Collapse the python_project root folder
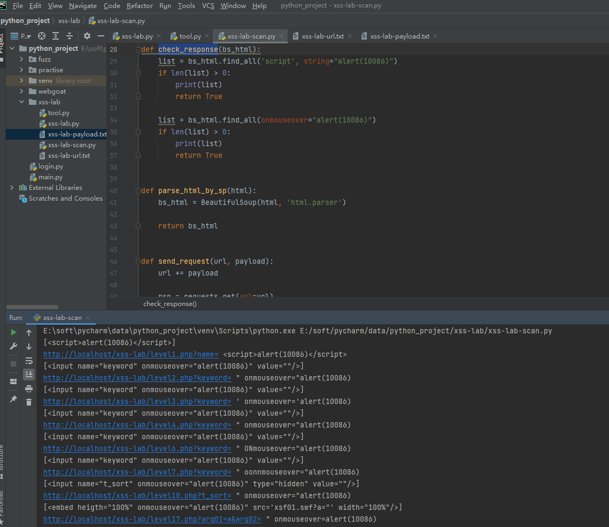 click(12, 48)
